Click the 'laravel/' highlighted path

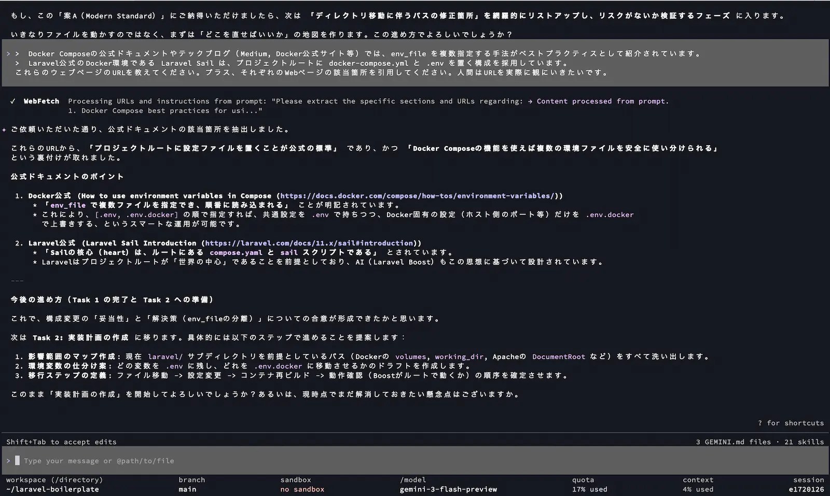pos(165,357)
